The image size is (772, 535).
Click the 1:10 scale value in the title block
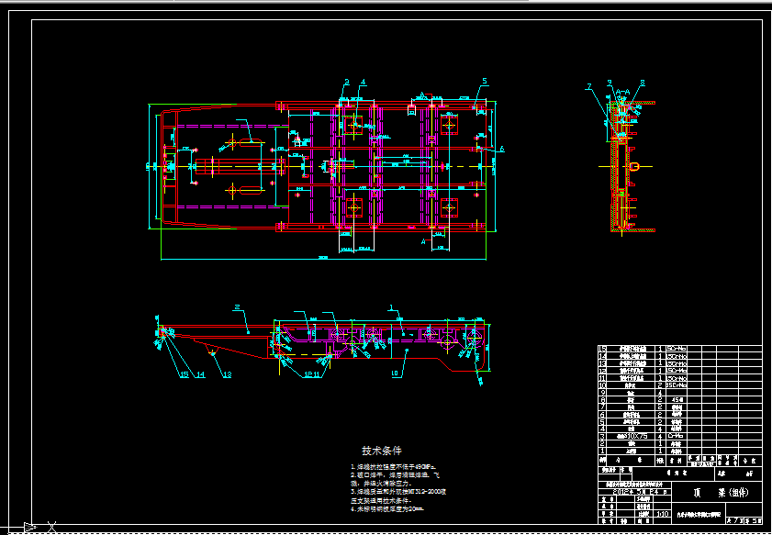point(663,514)
